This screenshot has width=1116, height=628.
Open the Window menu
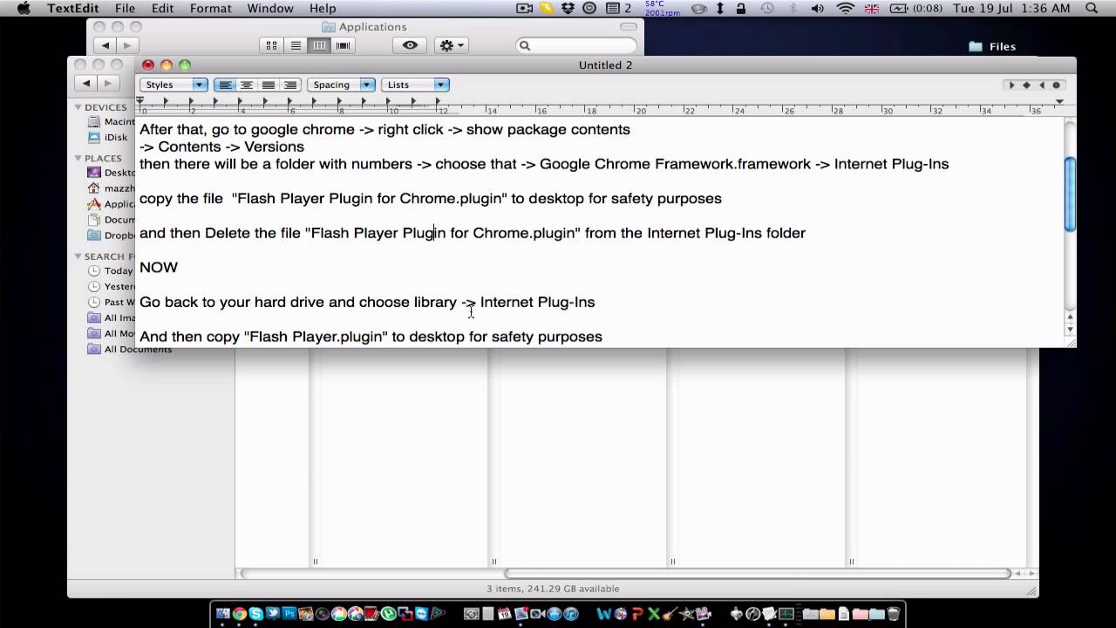coord(270,9)
